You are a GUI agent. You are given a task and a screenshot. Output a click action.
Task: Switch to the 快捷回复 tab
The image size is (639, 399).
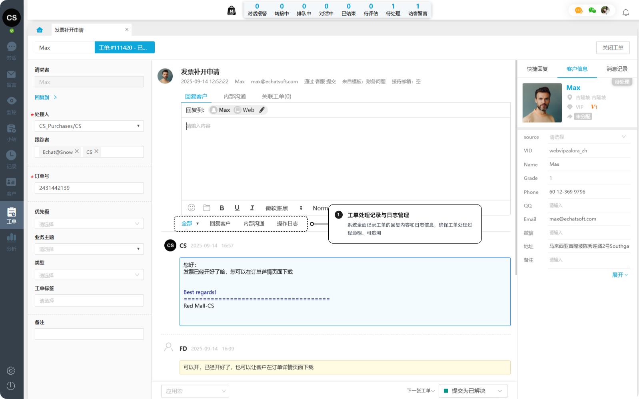click(537, 69)
